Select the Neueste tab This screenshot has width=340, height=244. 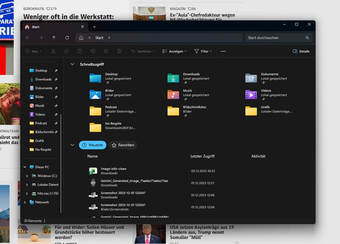pyautogui.click(x=92, y=145)
